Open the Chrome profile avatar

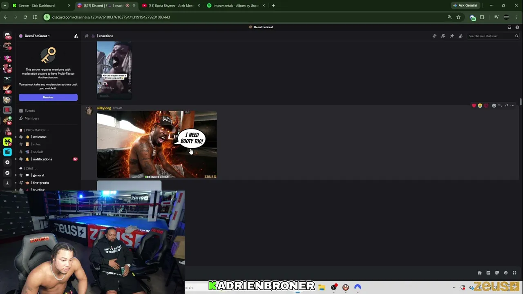[x=506, y=17]
